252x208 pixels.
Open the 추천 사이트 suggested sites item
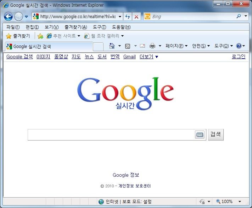pos(63,36)
